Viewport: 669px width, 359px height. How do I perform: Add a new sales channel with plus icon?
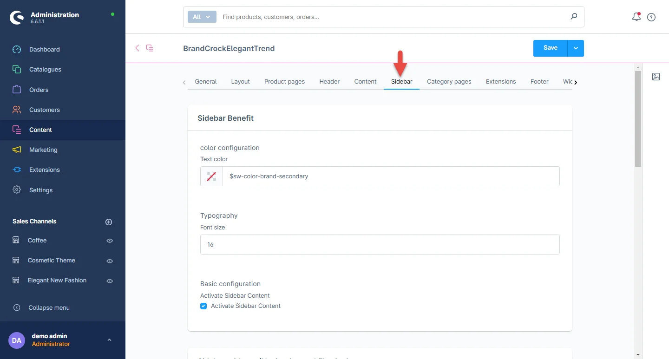tap(109, 222)
